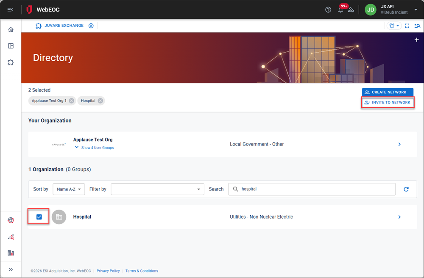Open the globe icon in the left sidebar

click(11, 220)
